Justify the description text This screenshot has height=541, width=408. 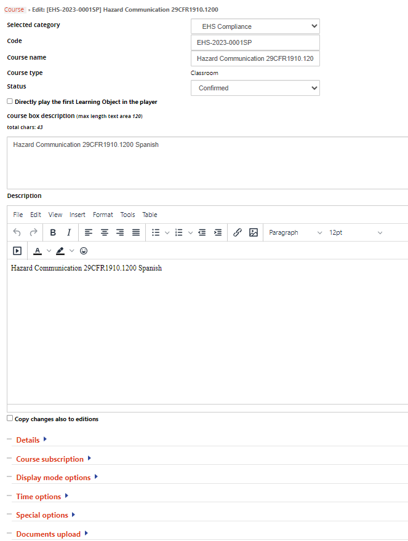pos(136,232)
